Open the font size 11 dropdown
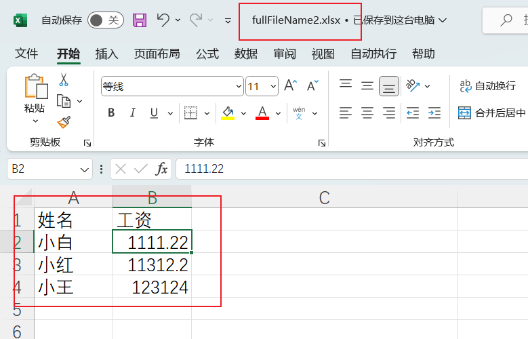Viewport: 528px width, 339px height. [273, 87]
